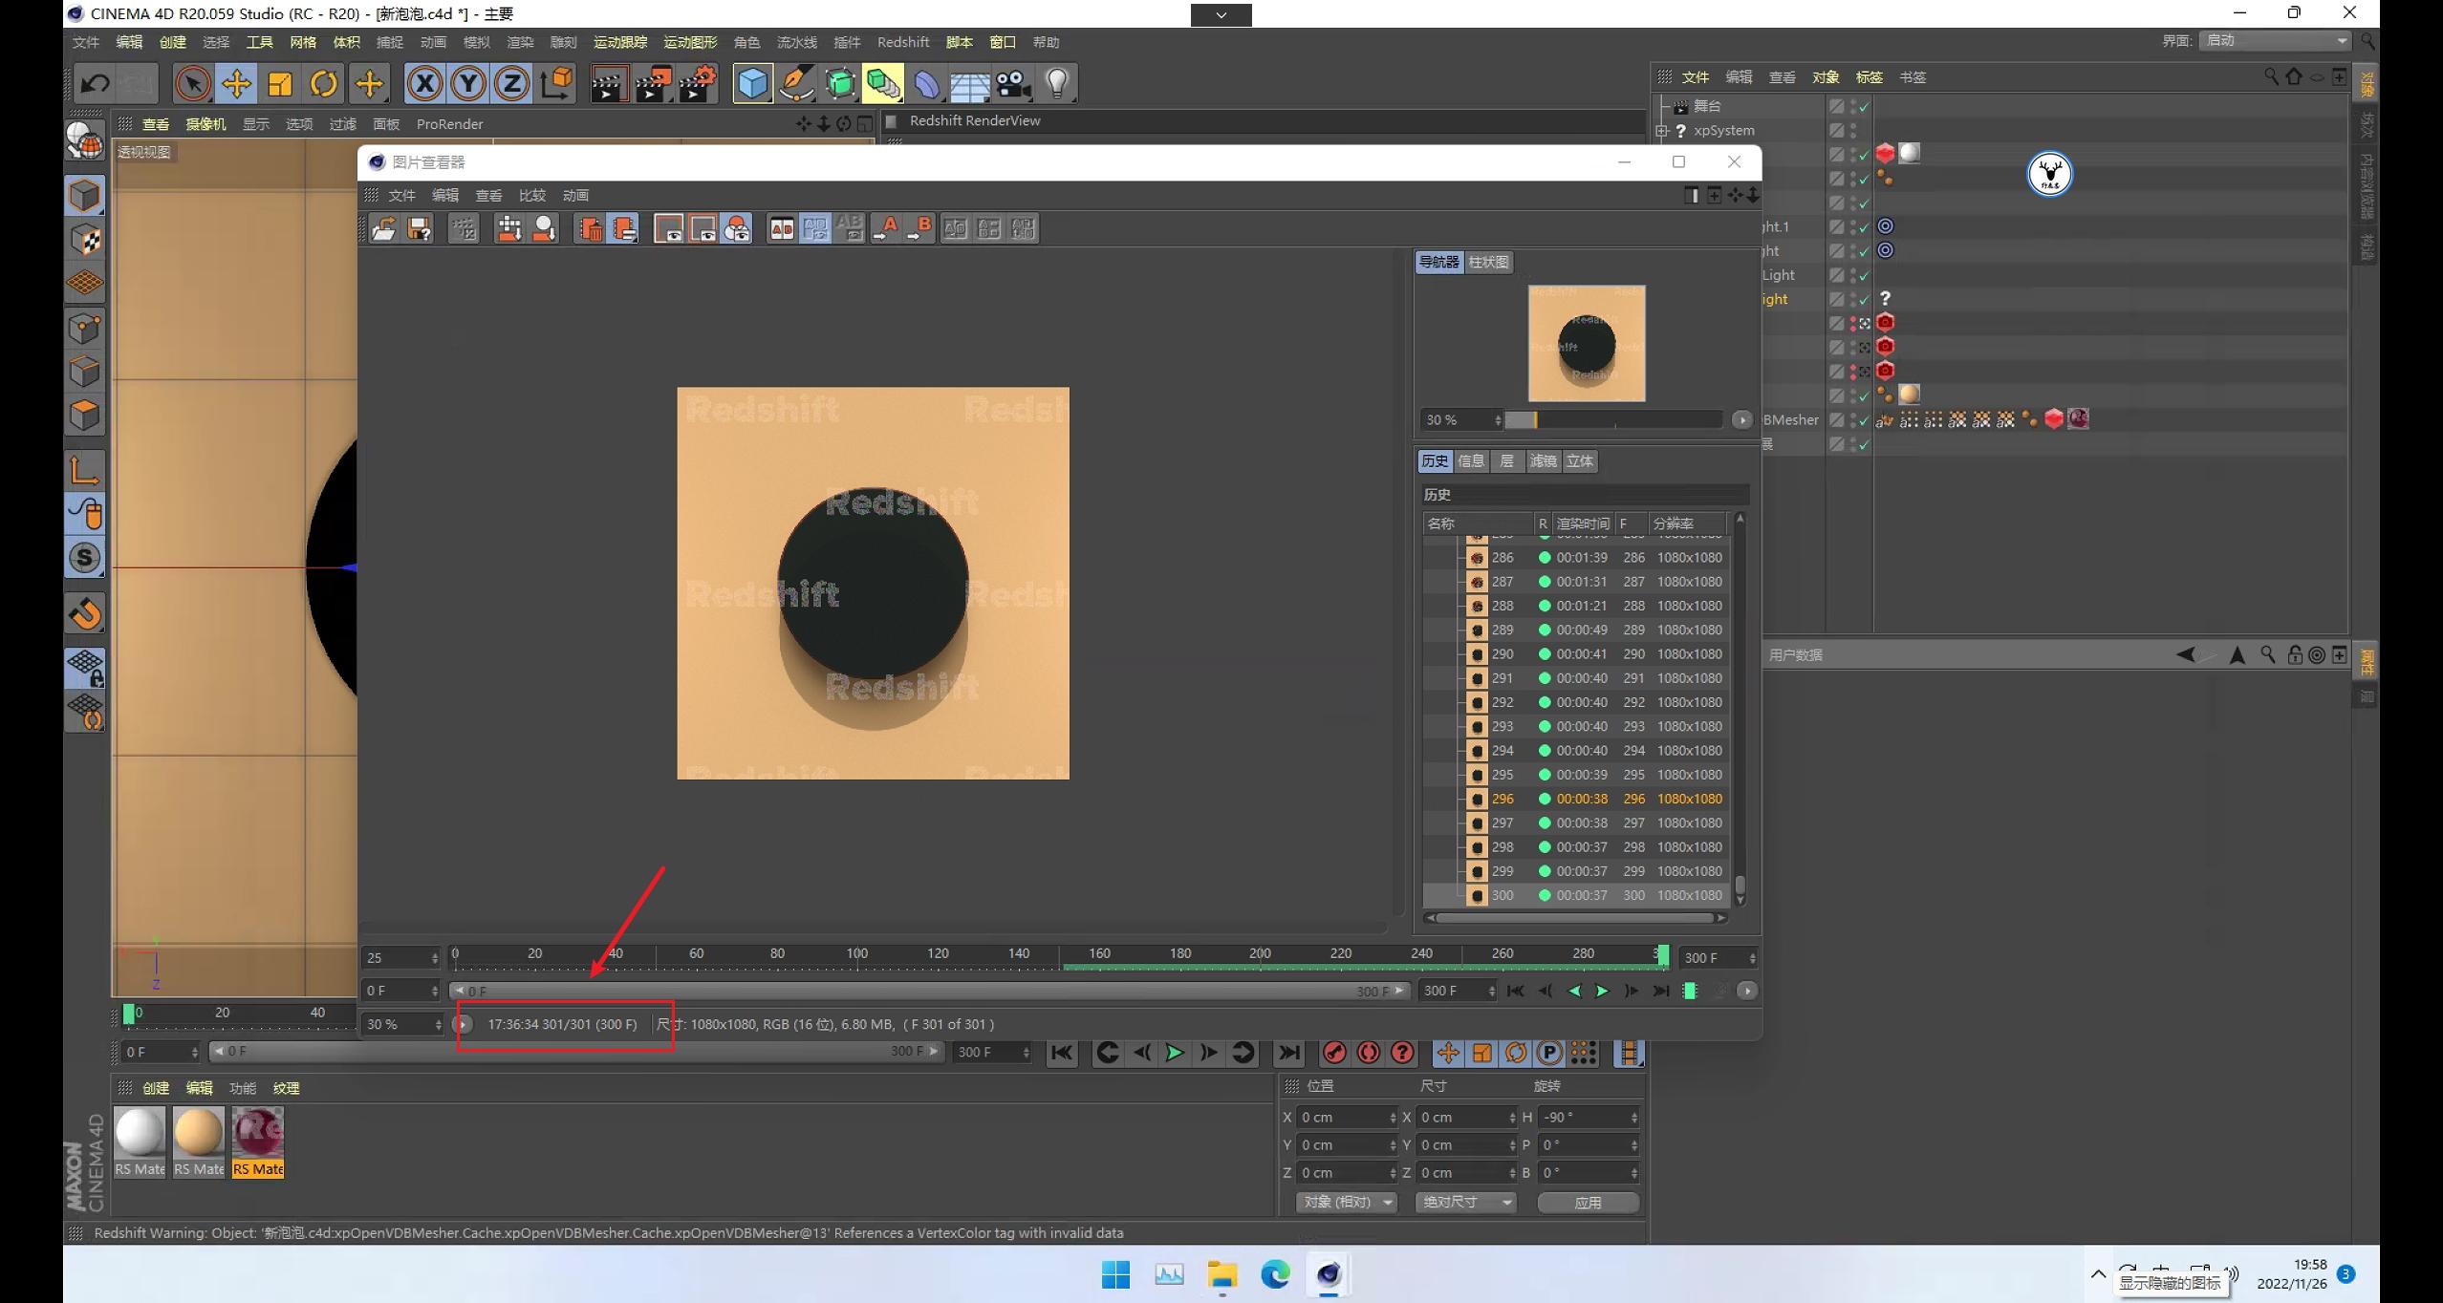Open the Edit Render Settings icon
Image resolution: width=2443 pixels, height=1303 pixels.
click(x=695, y=83)
